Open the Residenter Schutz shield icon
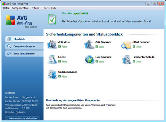Image resolution: width=166 pixels, height=122 pixels. (x=127, y=59)
